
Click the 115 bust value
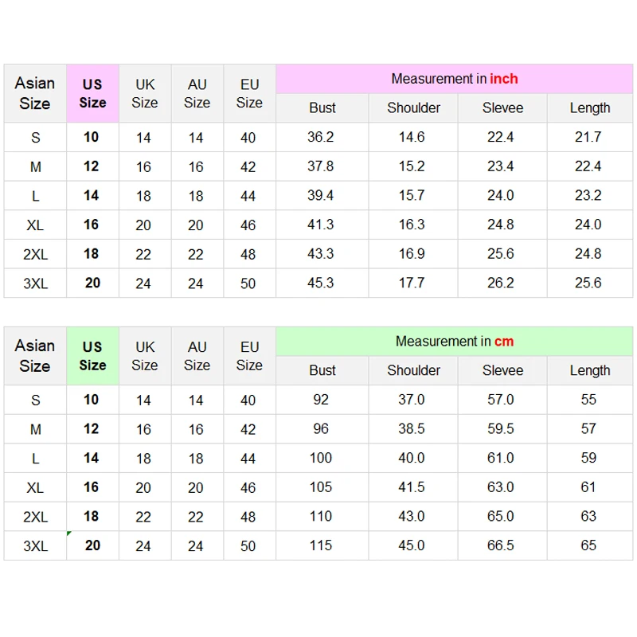[321, 545]
